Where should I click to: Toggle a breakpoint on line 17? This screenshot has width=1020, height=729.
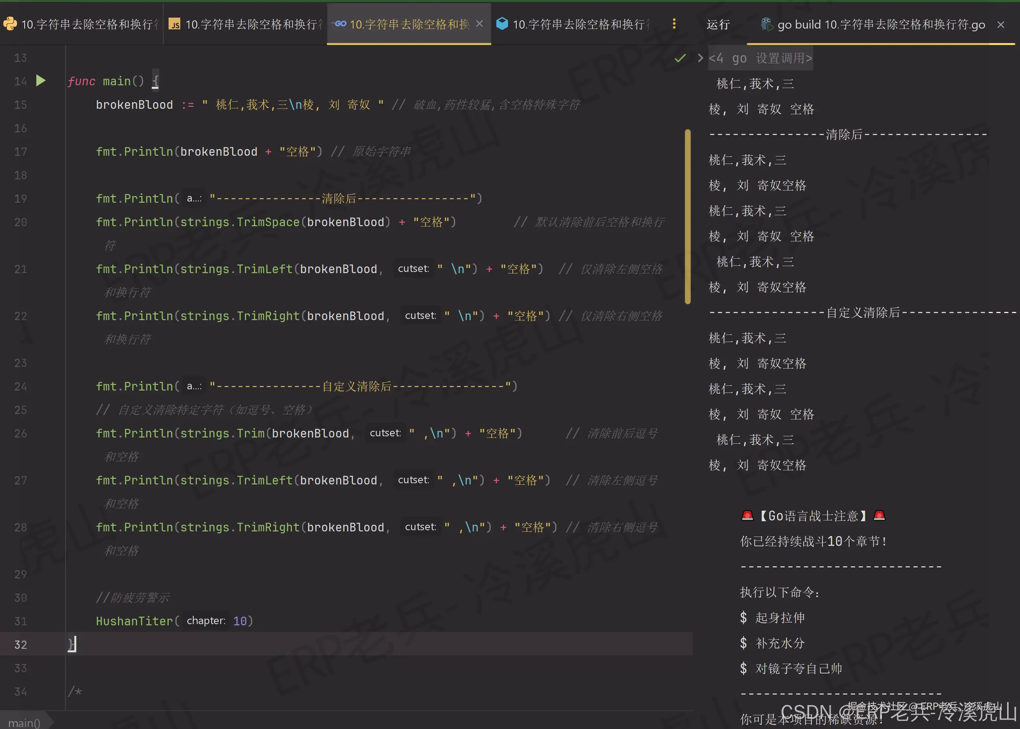point(21,152)
